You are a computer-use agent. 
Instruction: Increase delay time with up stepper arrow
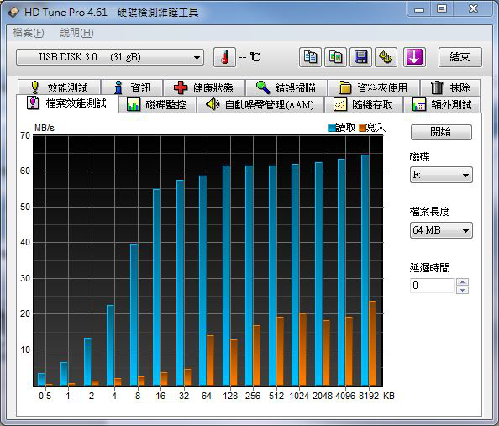[462, 281]
